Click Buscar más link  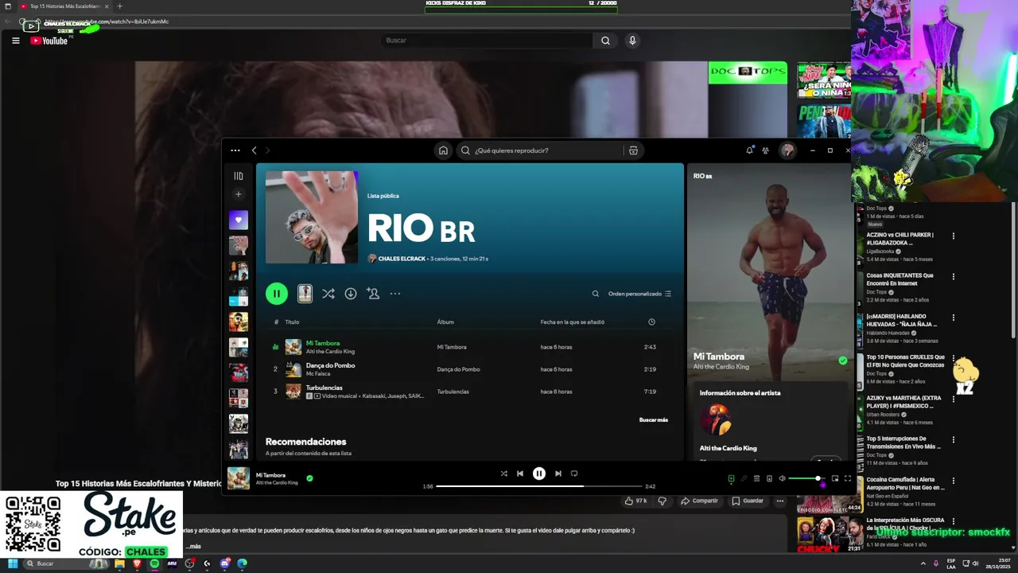(x=654, y=419)
